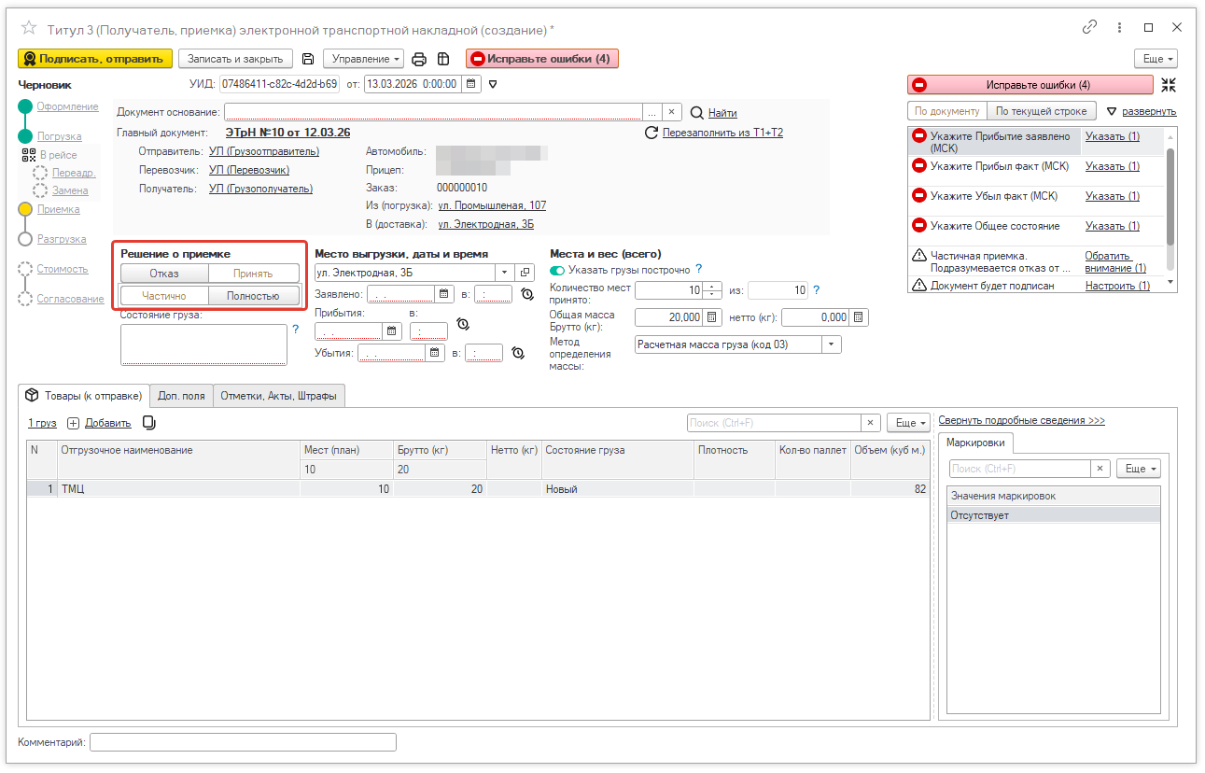Click the copy row icon beside Добавить
Screen dimensions: 1205x773
click(x=149, y=423)
